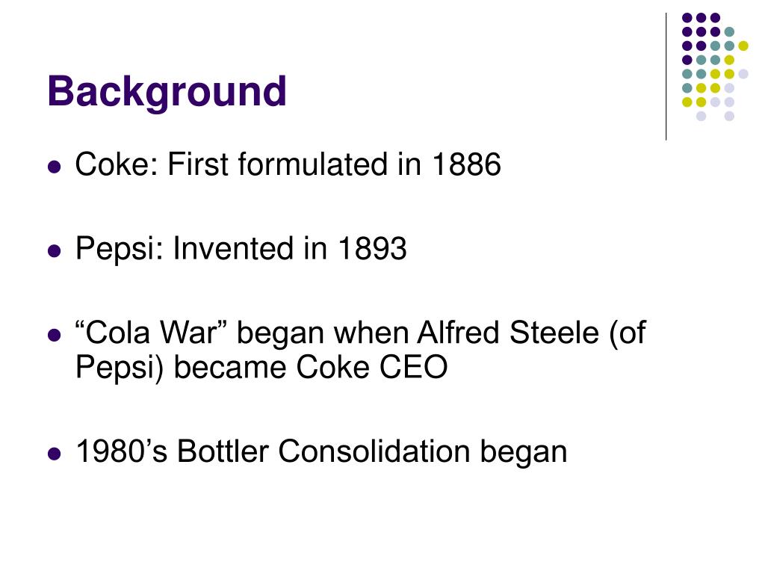
Task: Click the bottom-right lavender dot in grid
Action: (729, 116)
